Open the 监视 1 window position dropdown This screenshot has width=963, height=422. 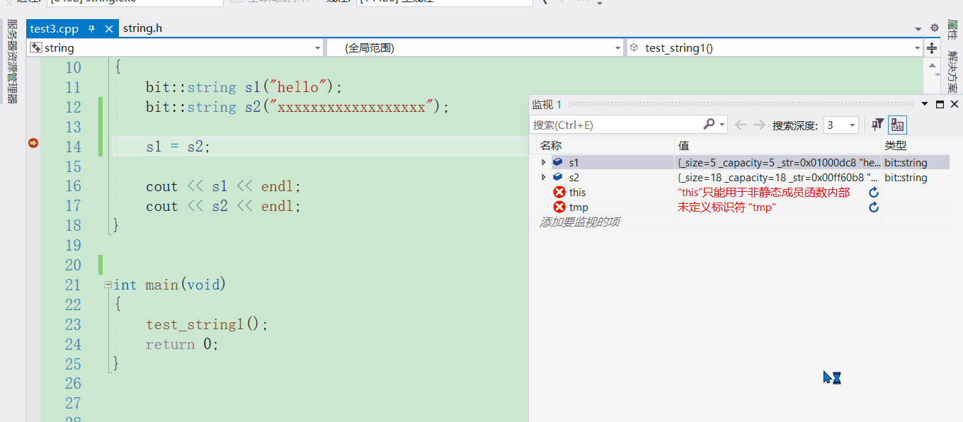(924, 104)
